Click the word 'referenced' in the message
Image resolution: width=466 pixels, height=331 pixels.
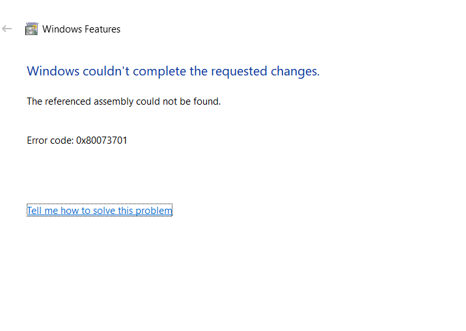[68, 101]
